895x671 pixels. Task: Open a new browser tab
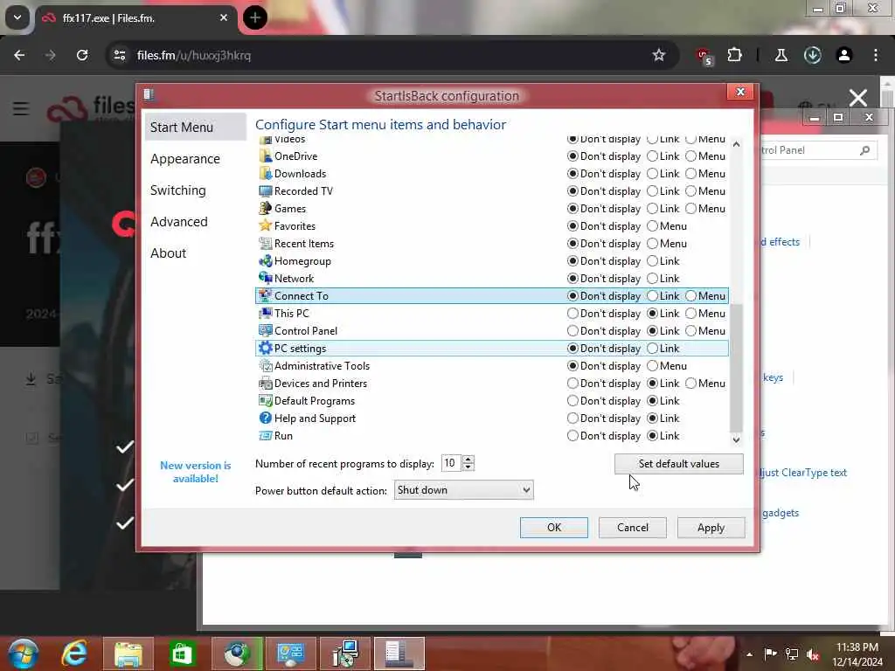pyautogui.click(x=254, y=18)
